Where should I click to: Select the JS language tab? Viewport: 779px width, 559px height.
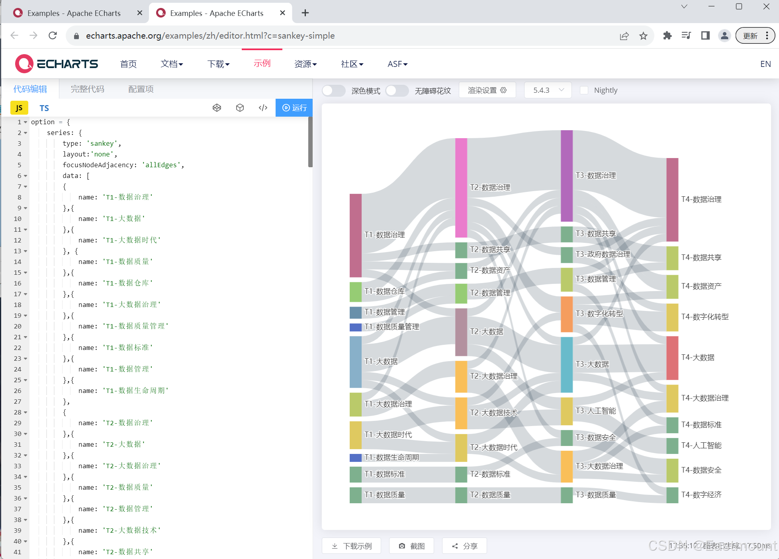pyautogui.click(x=19, y=108)
